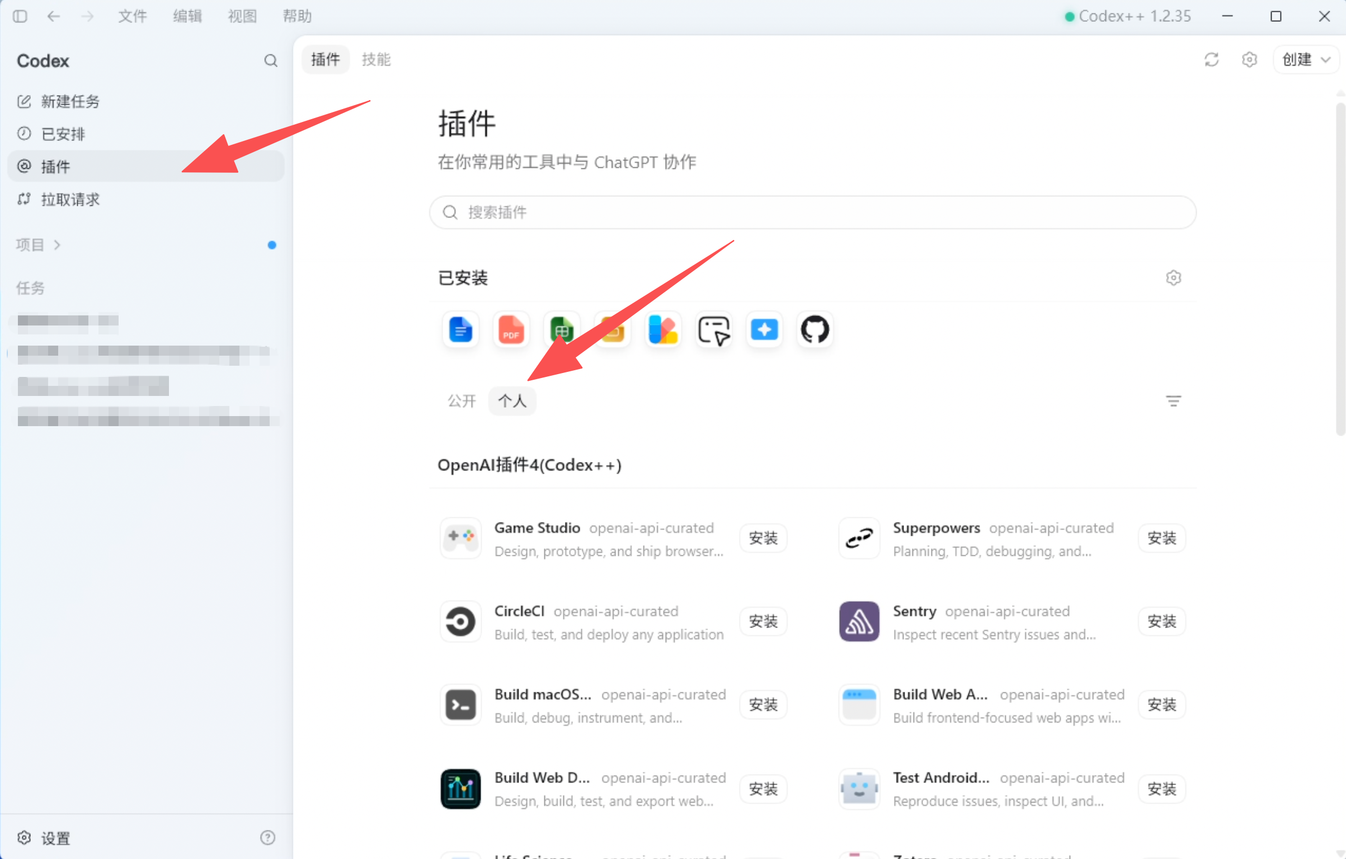Open the Superpowers plugin title
The width and height of the screenshot is (1346, 859).
coord(936,528)
